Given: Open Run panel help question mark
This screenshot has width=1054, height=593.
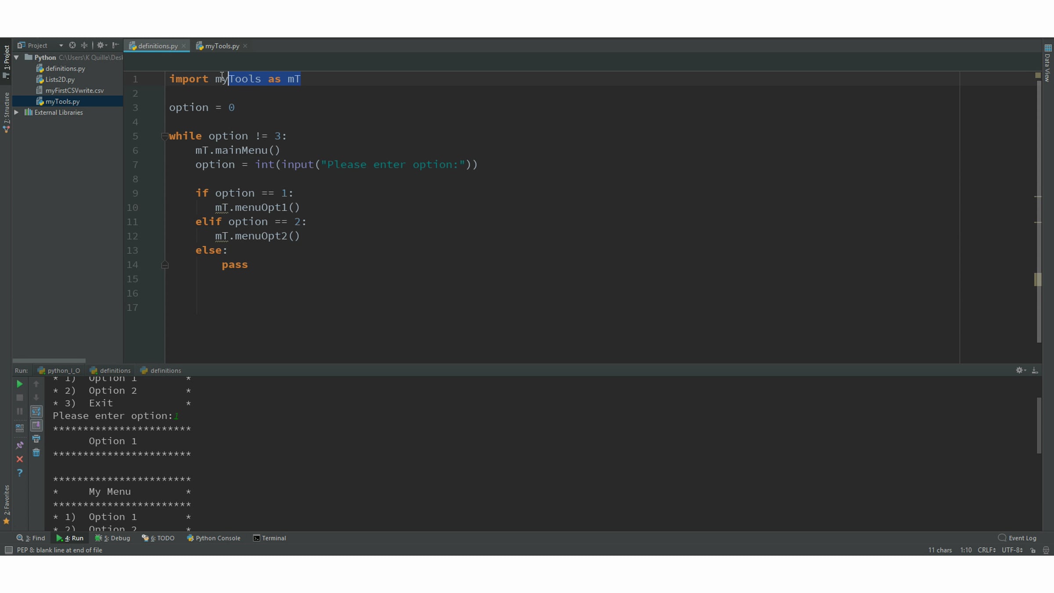Looking at the screenshot, I should [x=19, y=473].
